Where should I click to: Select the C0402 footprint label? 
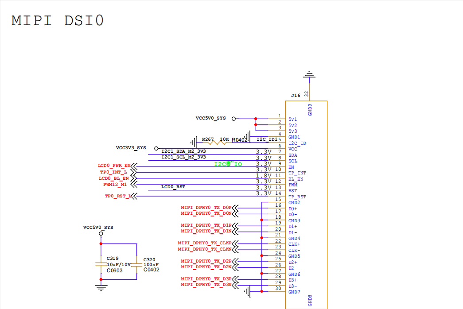151,270
